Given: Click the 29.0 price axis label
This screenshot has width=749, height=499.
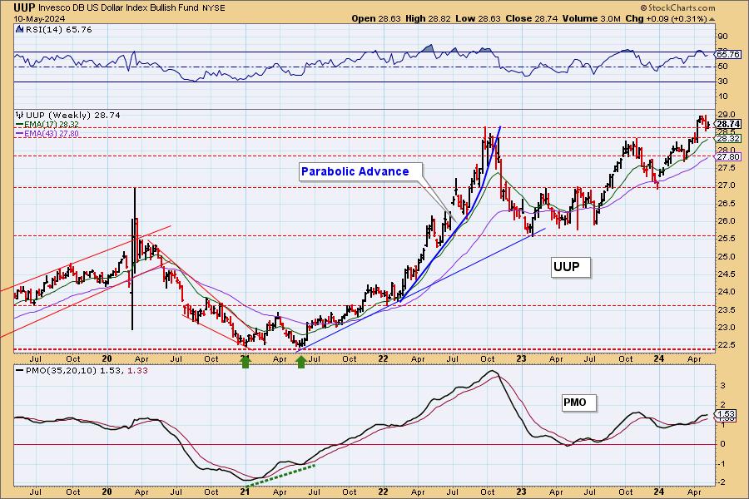Looking at the screenshot, I should click(x=727, y=115).
